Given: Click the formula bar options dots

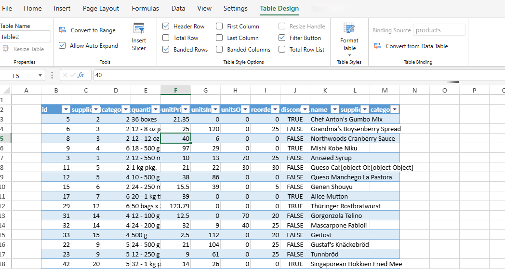Looking at the screenshot, I should pos(52,75).
